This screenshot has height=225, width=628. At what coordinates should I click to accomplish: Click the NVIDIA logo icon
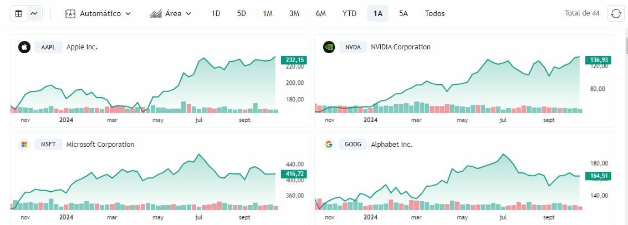[x=329, y=47]
